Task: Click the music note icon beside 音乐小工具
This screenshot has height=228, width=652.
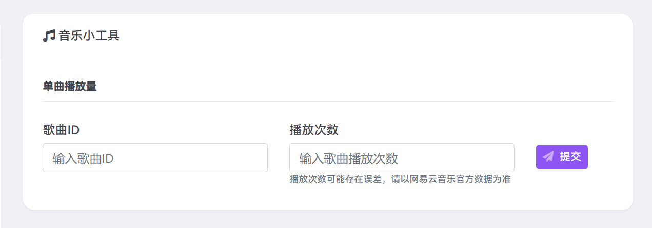Action: click(x=49, y=36)
